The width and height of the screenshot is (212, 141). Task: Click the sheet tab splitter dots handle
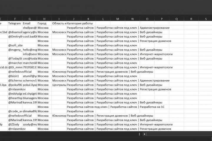click(x=139, y=134)
